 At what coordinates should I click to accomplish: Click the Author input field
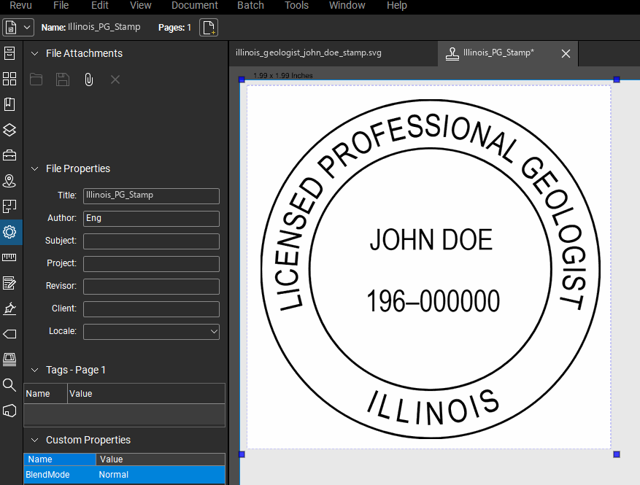(x=152, y=219)
